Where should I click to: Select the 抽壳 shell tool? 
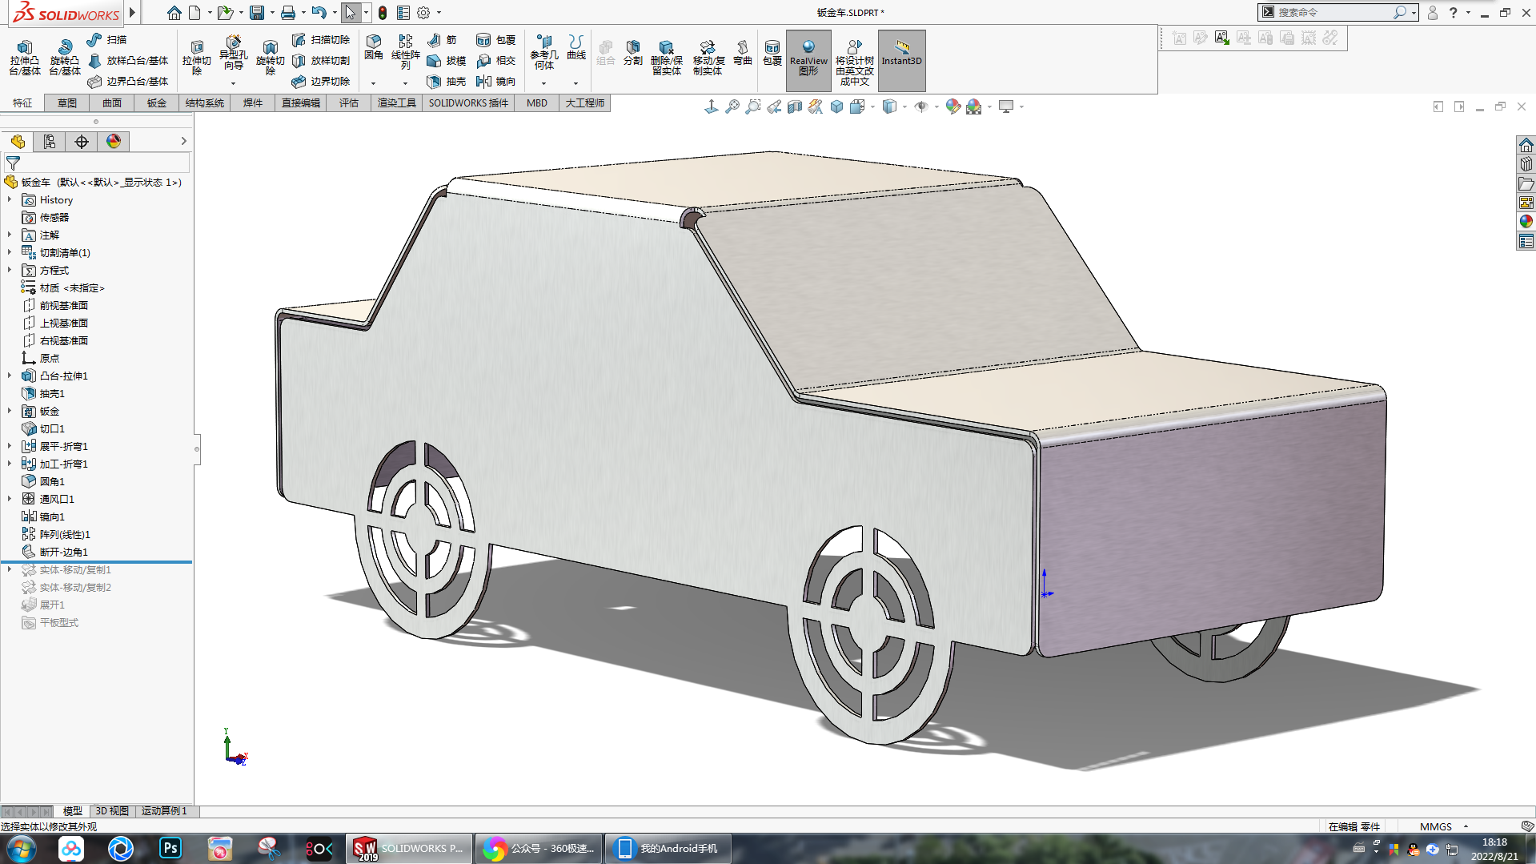click(447, 82)
